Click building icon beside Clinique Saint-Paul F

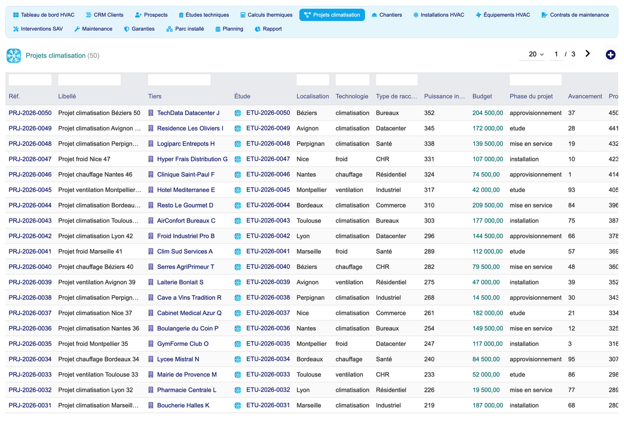click(151, 175)
